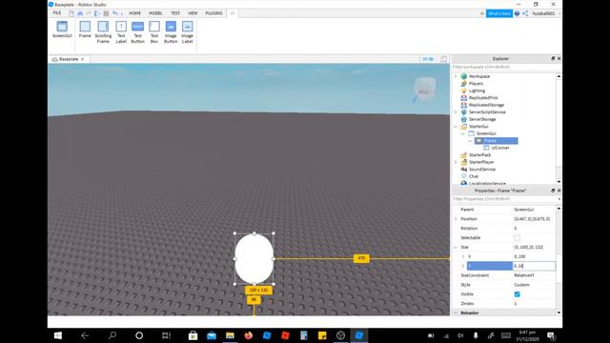Insert a ScreenGui from the ribbon
610x343 pixels.
(62, 30)
